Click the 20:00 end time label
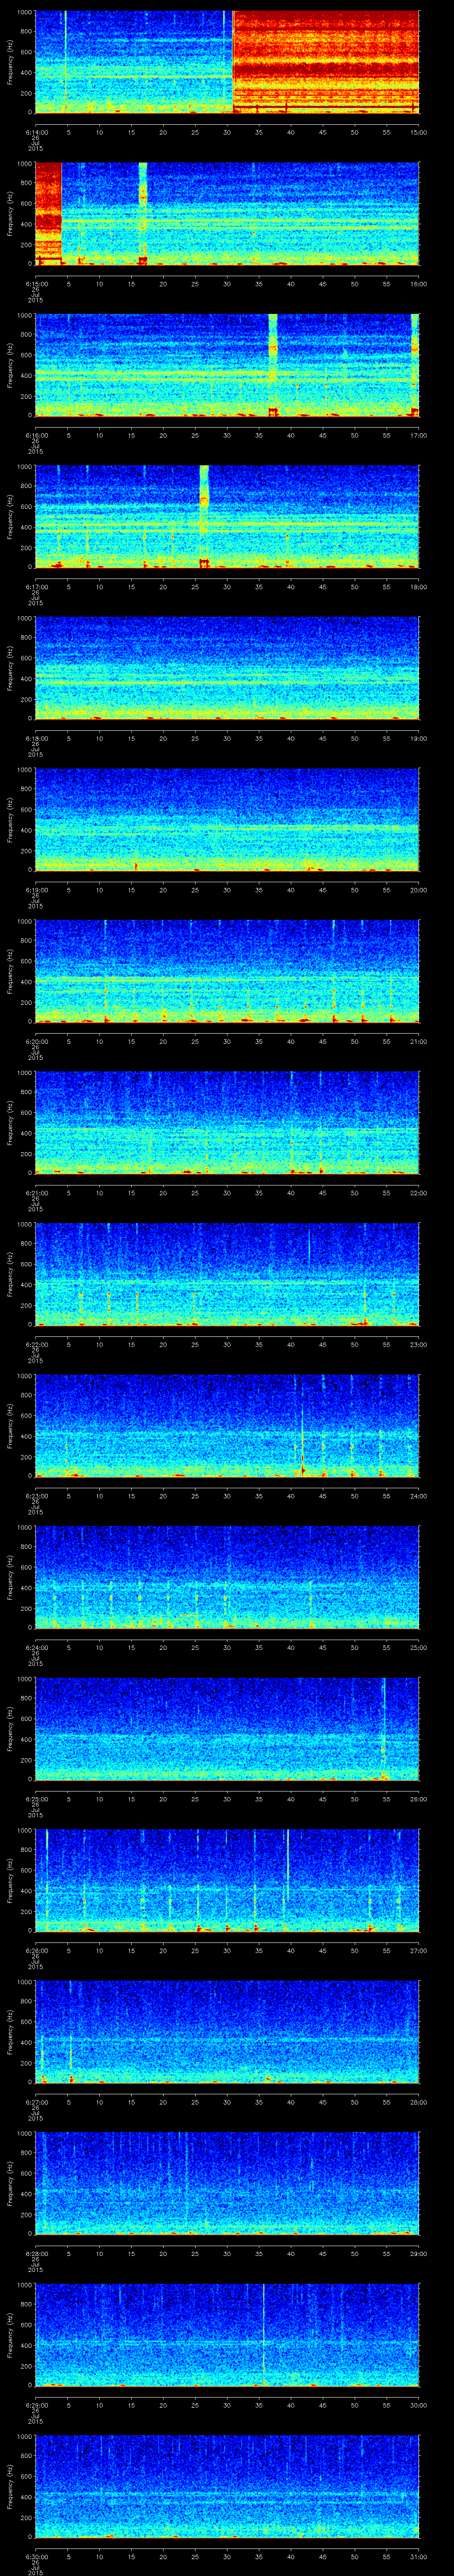 pyautogui.click(x=419, y=890)
